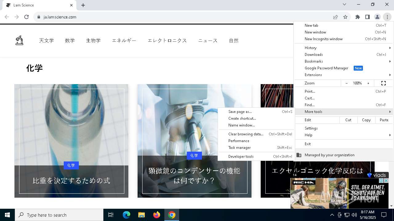Click the AdChoices info icon on ad
Image resolution: width=394 pixels, height=221 pixels.
382,180
